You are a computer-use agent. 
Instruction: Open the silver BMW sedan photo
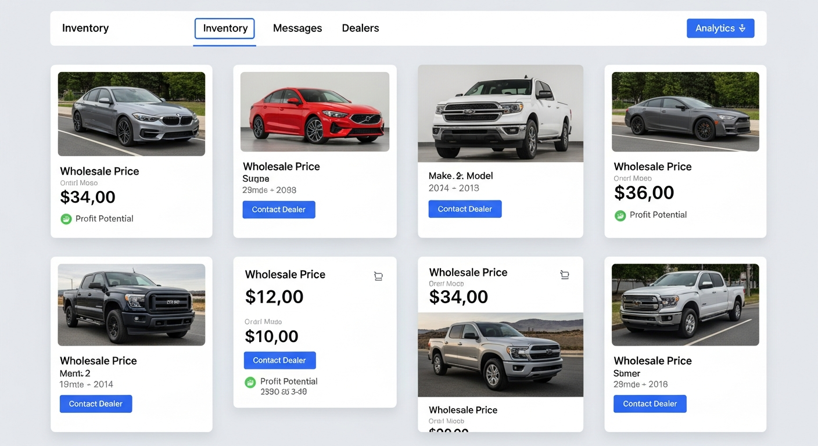[x=131, y=114]
